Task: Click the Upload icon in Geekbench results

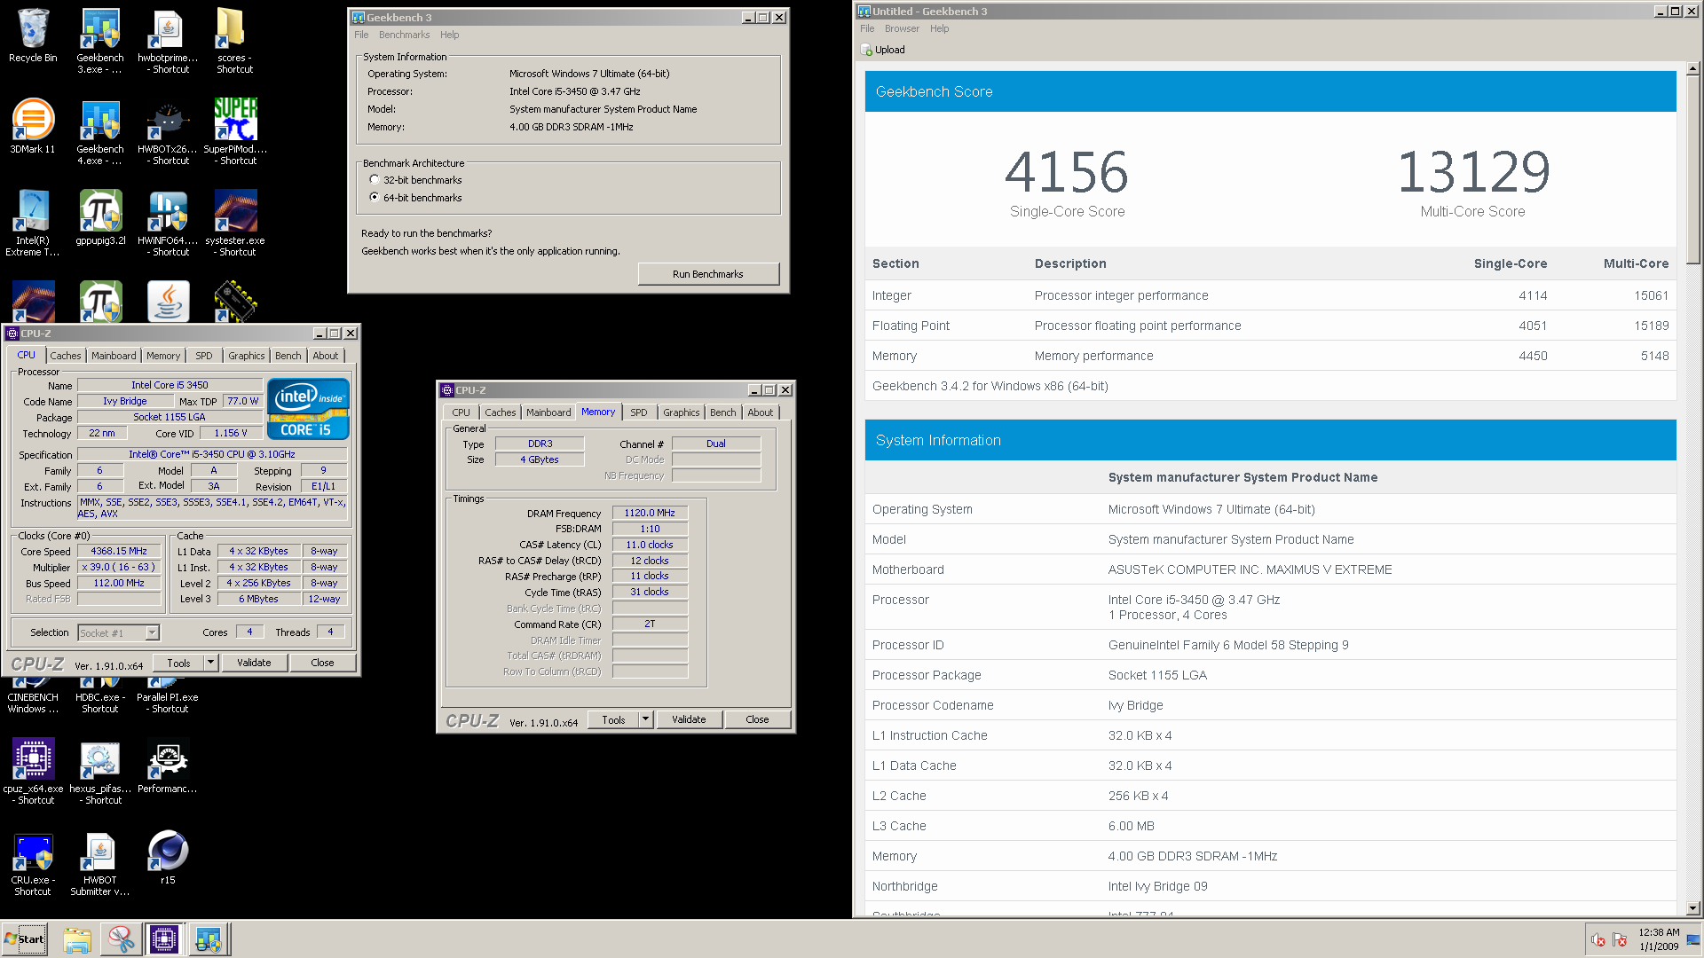Action: [x=867, y=51]
